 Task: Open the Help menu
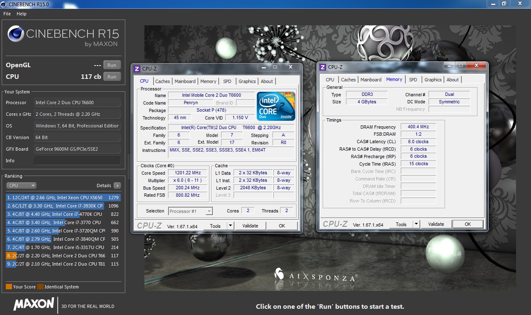tap(22, 14)
